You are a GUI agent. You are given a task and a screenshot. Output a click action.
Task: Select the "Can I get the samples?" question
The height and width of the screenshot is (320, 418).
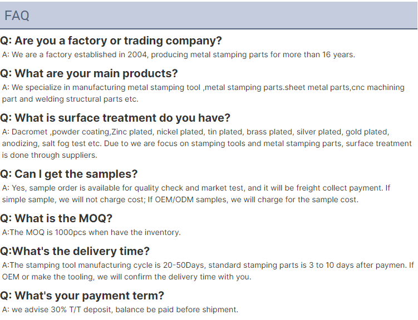click(69, 174)
